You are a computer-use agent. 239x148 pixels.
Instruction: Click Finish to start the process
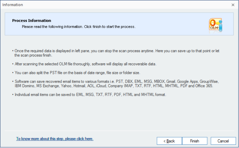(195, 141)
